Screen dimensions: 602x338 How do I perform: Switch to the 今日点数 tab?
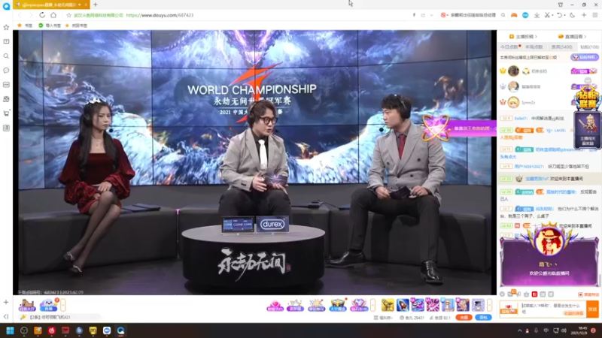tap(509, 47)
